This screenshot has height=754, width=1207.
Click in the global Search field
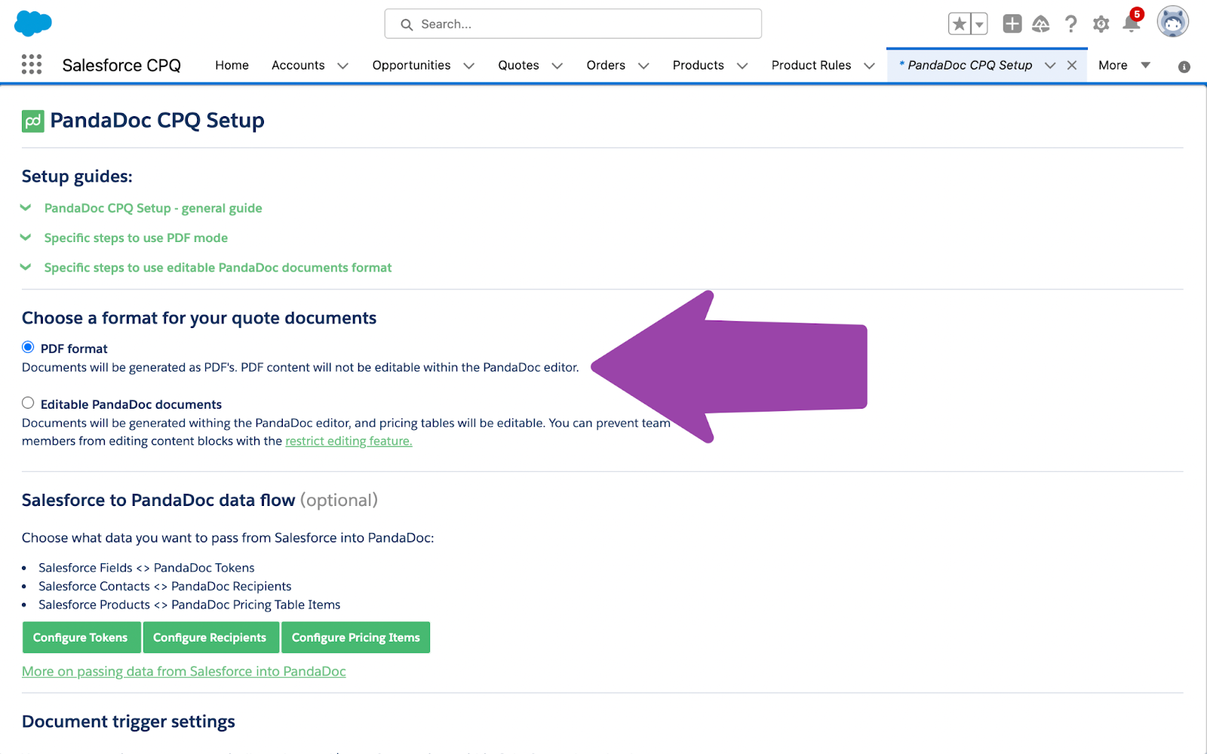573,24
